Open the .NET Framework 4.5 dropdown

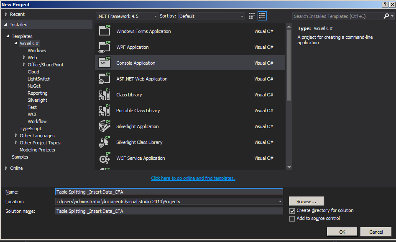coord(154,15)
